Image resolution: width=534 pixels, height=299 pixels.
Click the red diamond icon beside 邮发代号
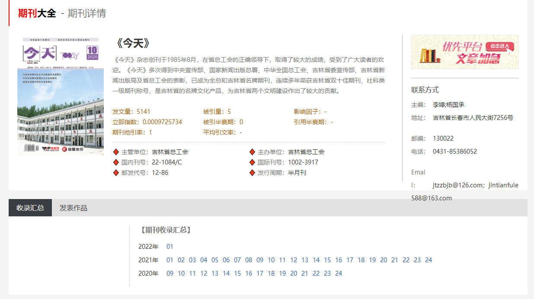[x=116, y=173]
